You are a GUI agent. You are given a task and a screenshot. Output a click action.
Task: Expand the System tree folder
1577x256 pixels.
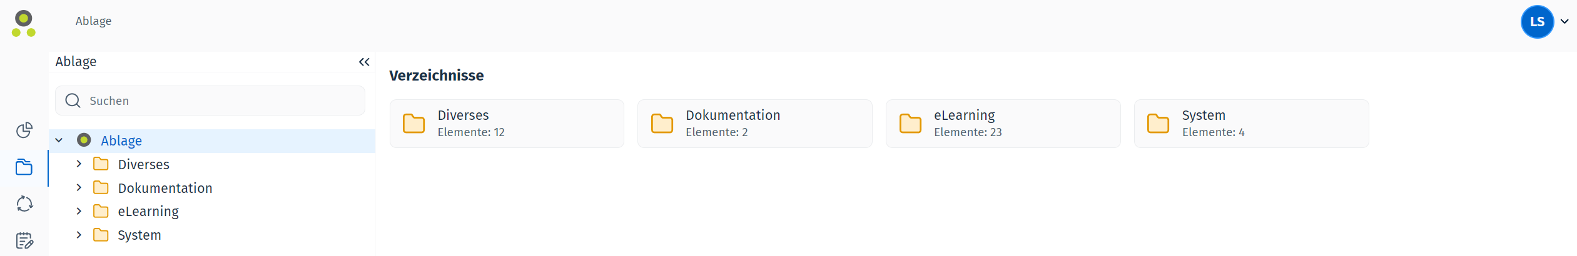79,235
